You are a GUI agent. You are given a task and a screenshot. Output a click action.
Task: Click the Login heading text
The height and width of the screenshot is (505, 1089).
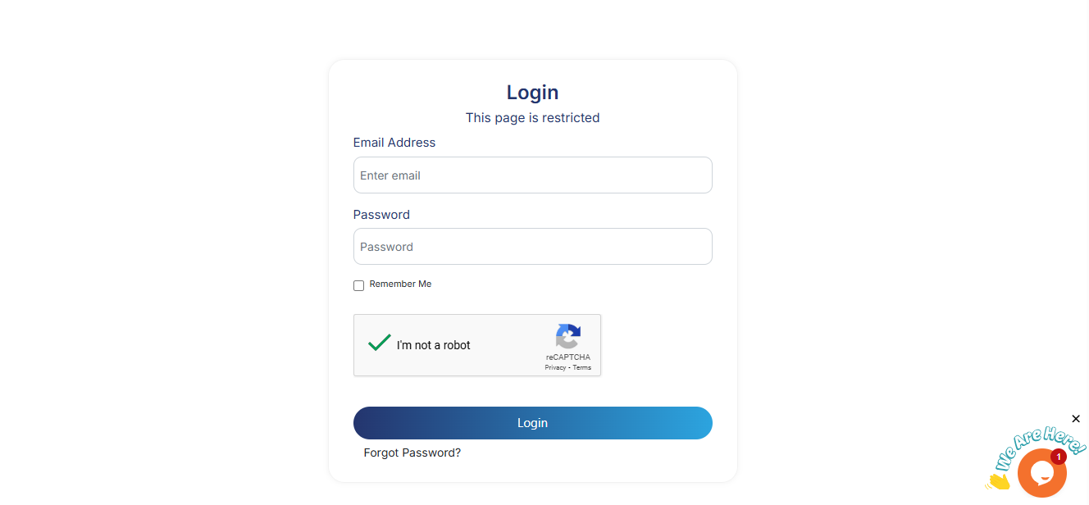532,93
